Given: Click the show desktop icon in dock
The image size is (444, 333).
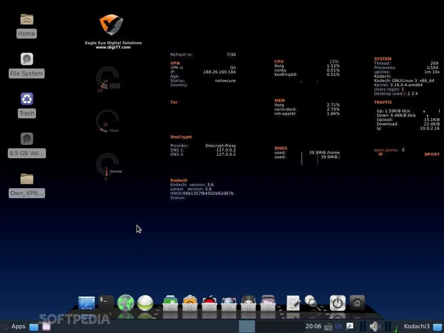Looking at the screenshot, I should pyautogui.click(x=86, y=303).
